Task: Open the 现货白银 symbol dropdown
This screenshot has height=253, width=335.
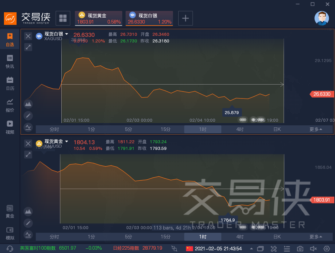Action: [67, 34]
